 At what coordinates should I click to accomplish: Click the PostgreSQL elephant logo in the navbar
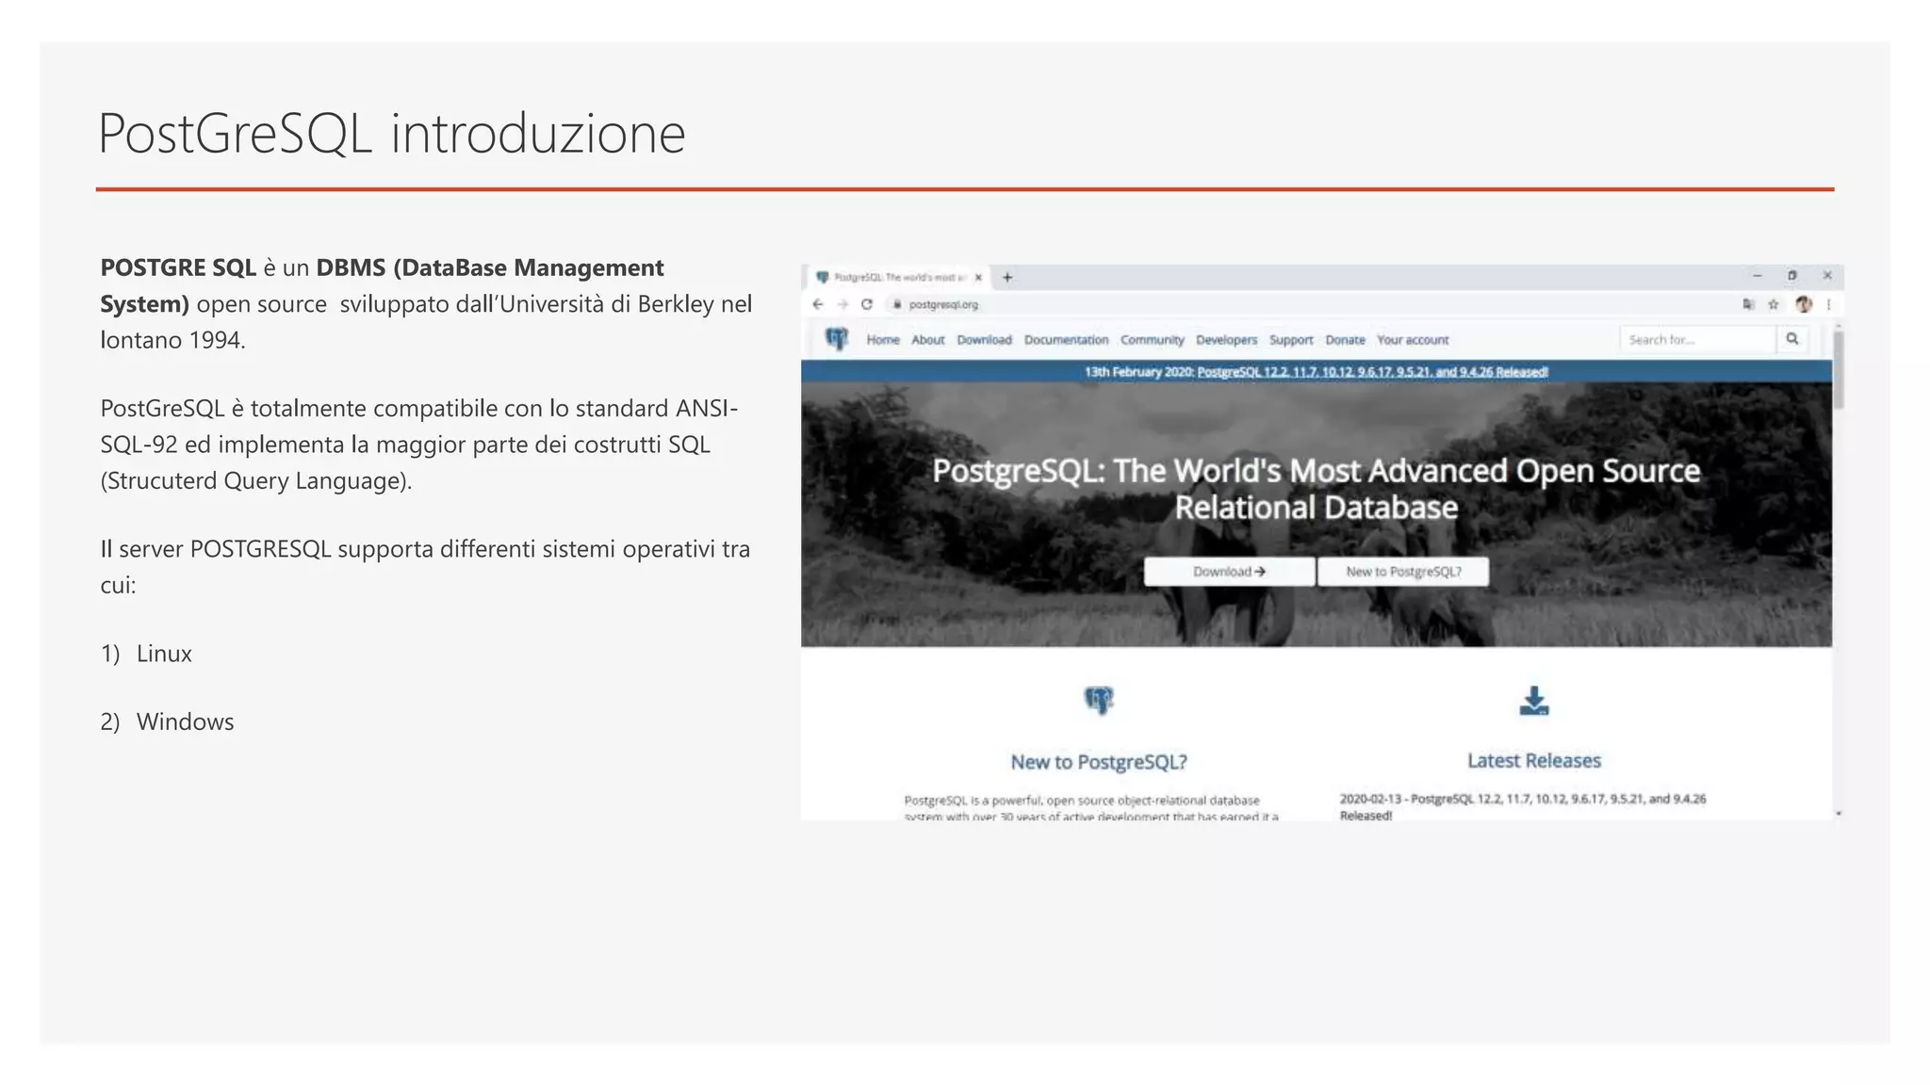837,338
